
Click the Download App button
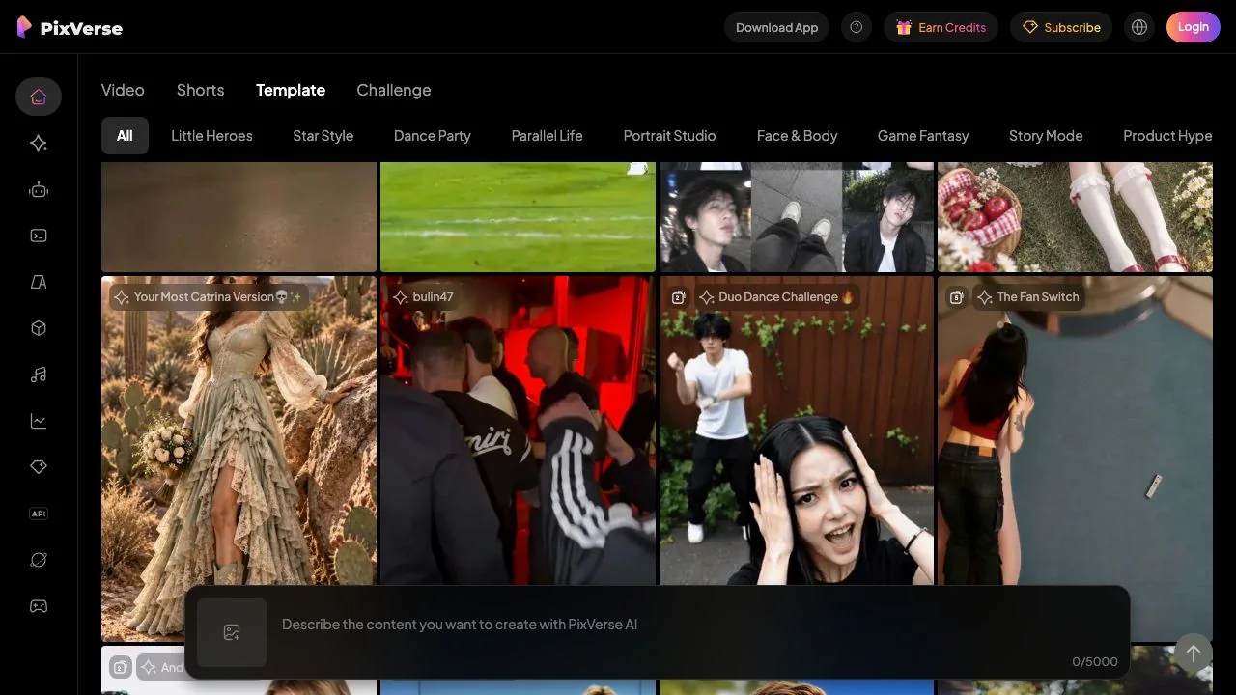(x=776, y=27)
